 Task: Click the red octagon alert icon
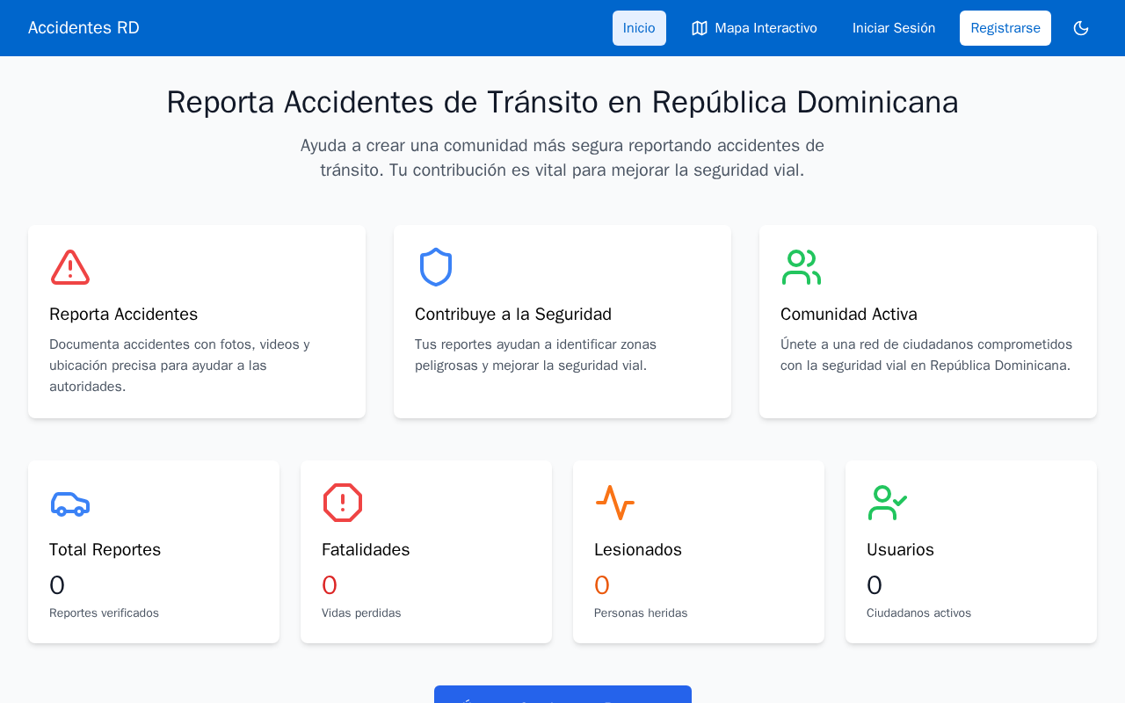343,503
